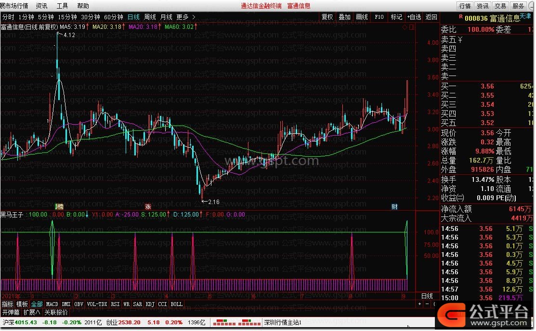The height and width of the screenshot is (331, 536).
Task: Click the market breadth red-green bar indicator
Action: (236, 322)
